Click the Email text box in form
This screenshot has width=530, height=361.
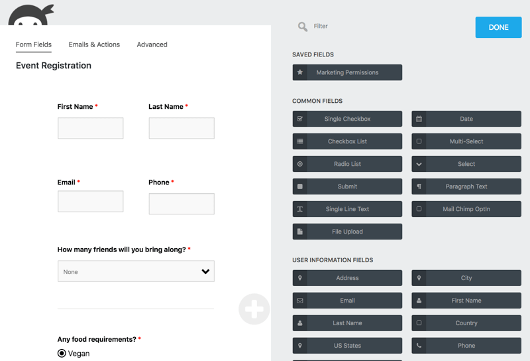[x=90, y=201]
